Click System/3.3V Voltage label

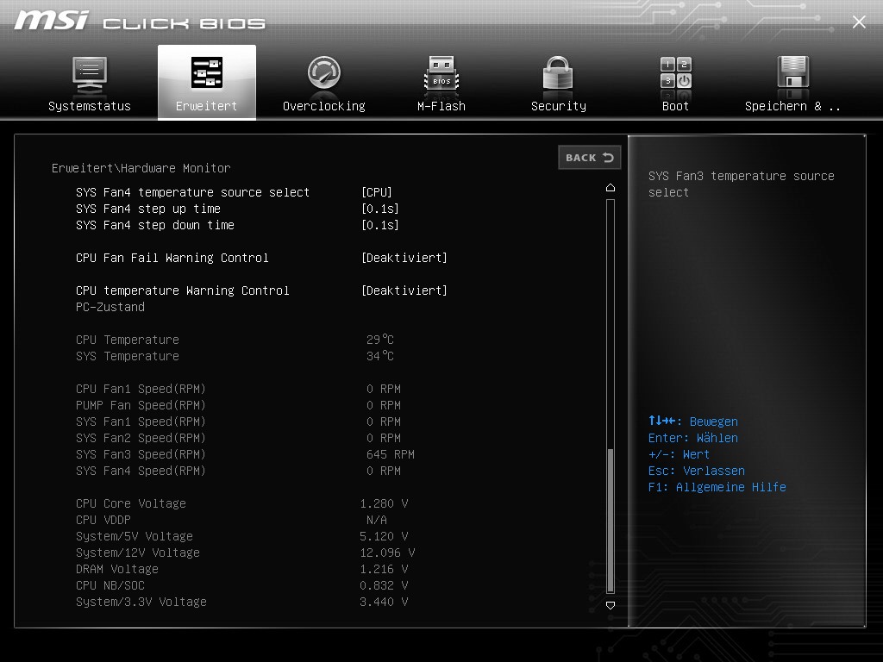coord(141,601)
